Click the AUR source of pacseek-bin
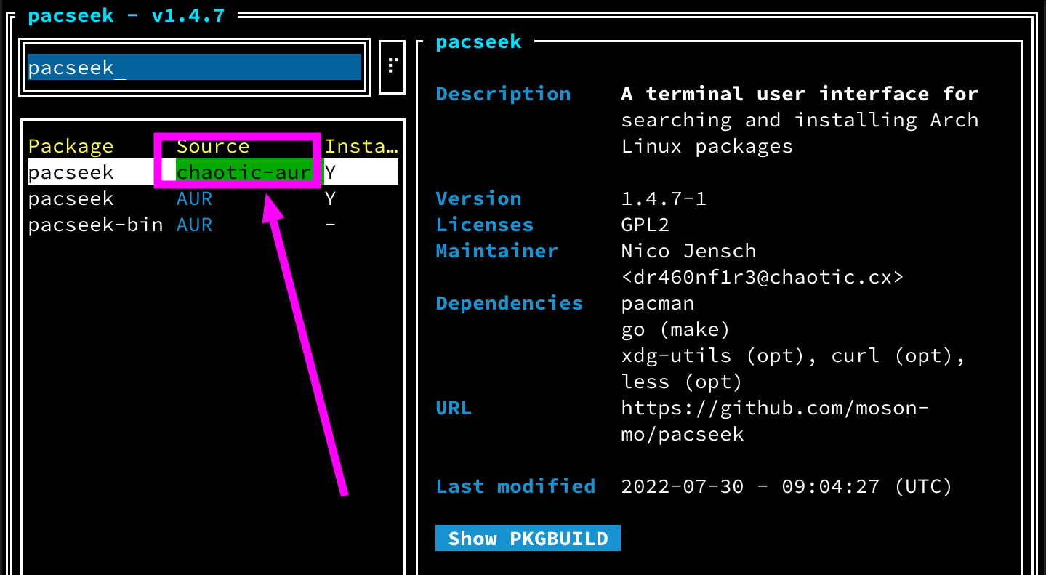The image size is (1046, 575). [194, 225]
